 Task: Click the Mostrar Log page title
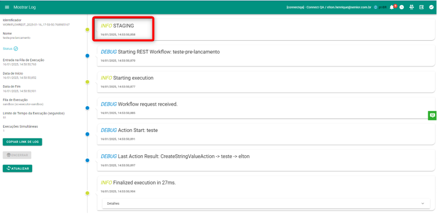click(x=25, y=7)
